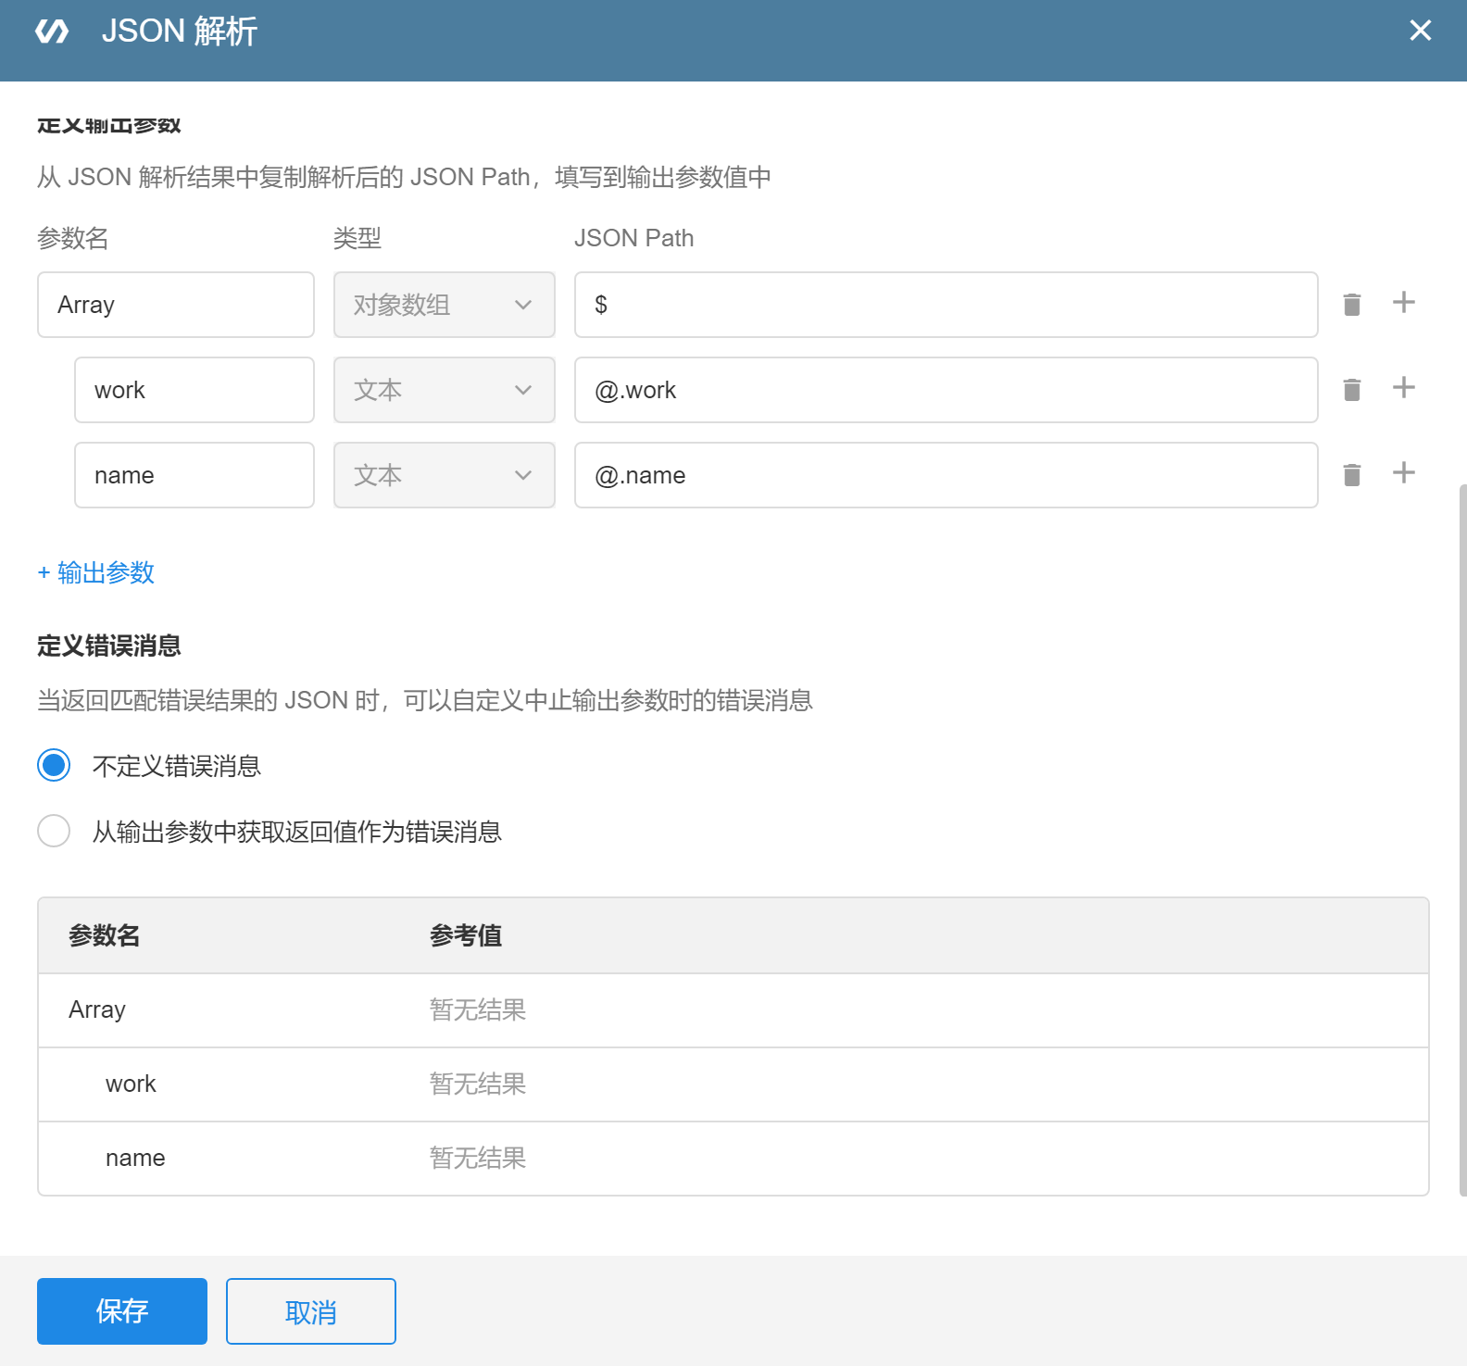Open the type dropdown for work
This screenshot has width=1467, height=1366.
pos(444,390)
